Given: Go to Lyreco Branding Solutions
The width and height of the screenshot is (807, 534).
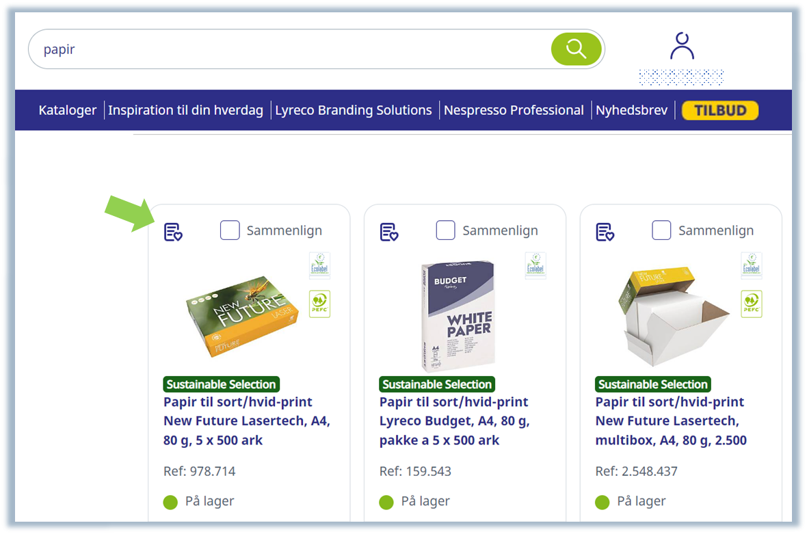Looking at the screenshot, I should [354, 110].
